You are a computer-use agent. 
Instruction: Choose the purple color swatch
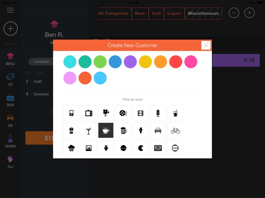point(130,62)
